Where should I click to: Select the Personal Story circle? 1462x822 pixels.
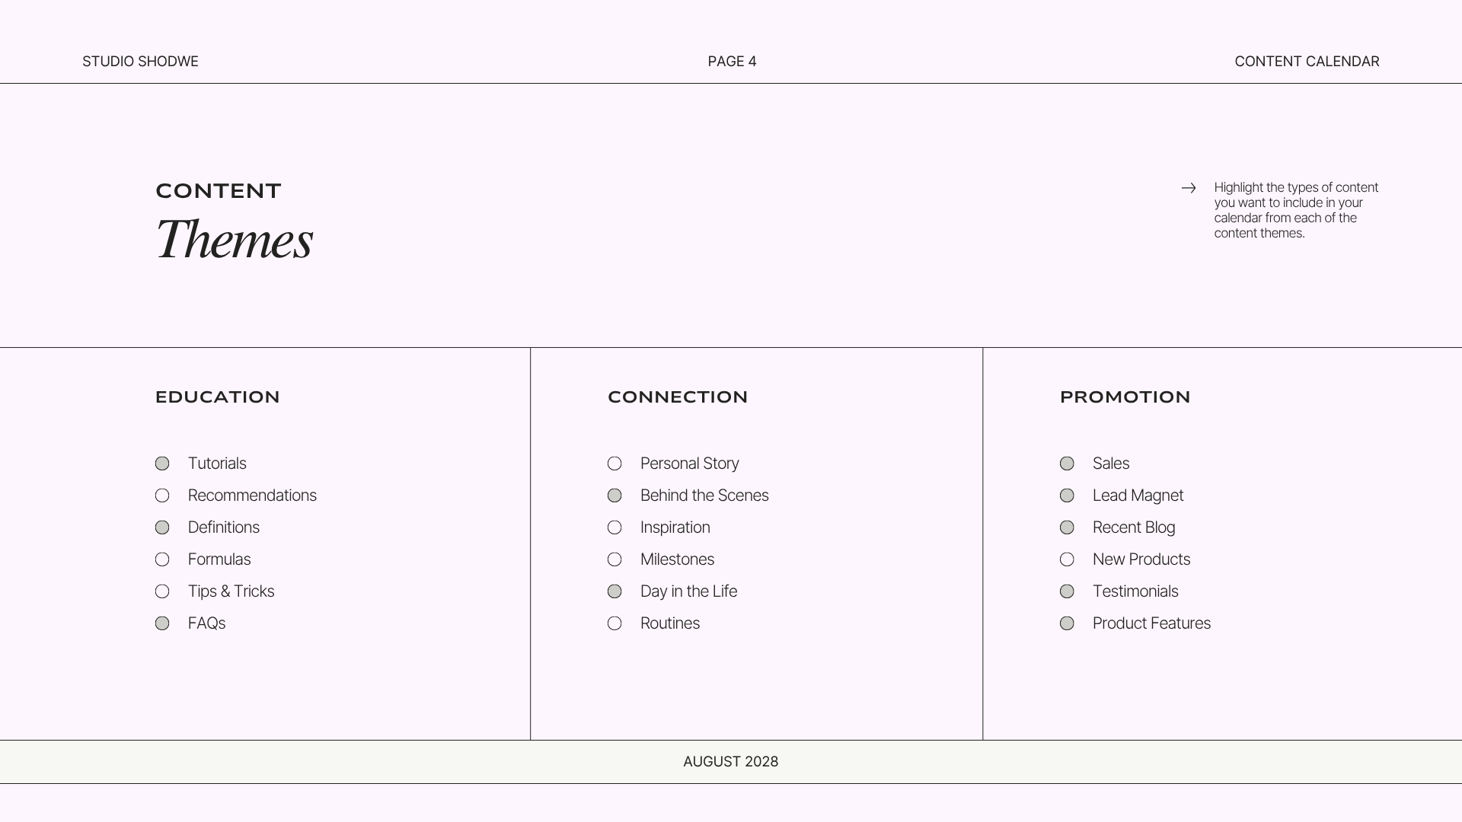pos(614,464)
